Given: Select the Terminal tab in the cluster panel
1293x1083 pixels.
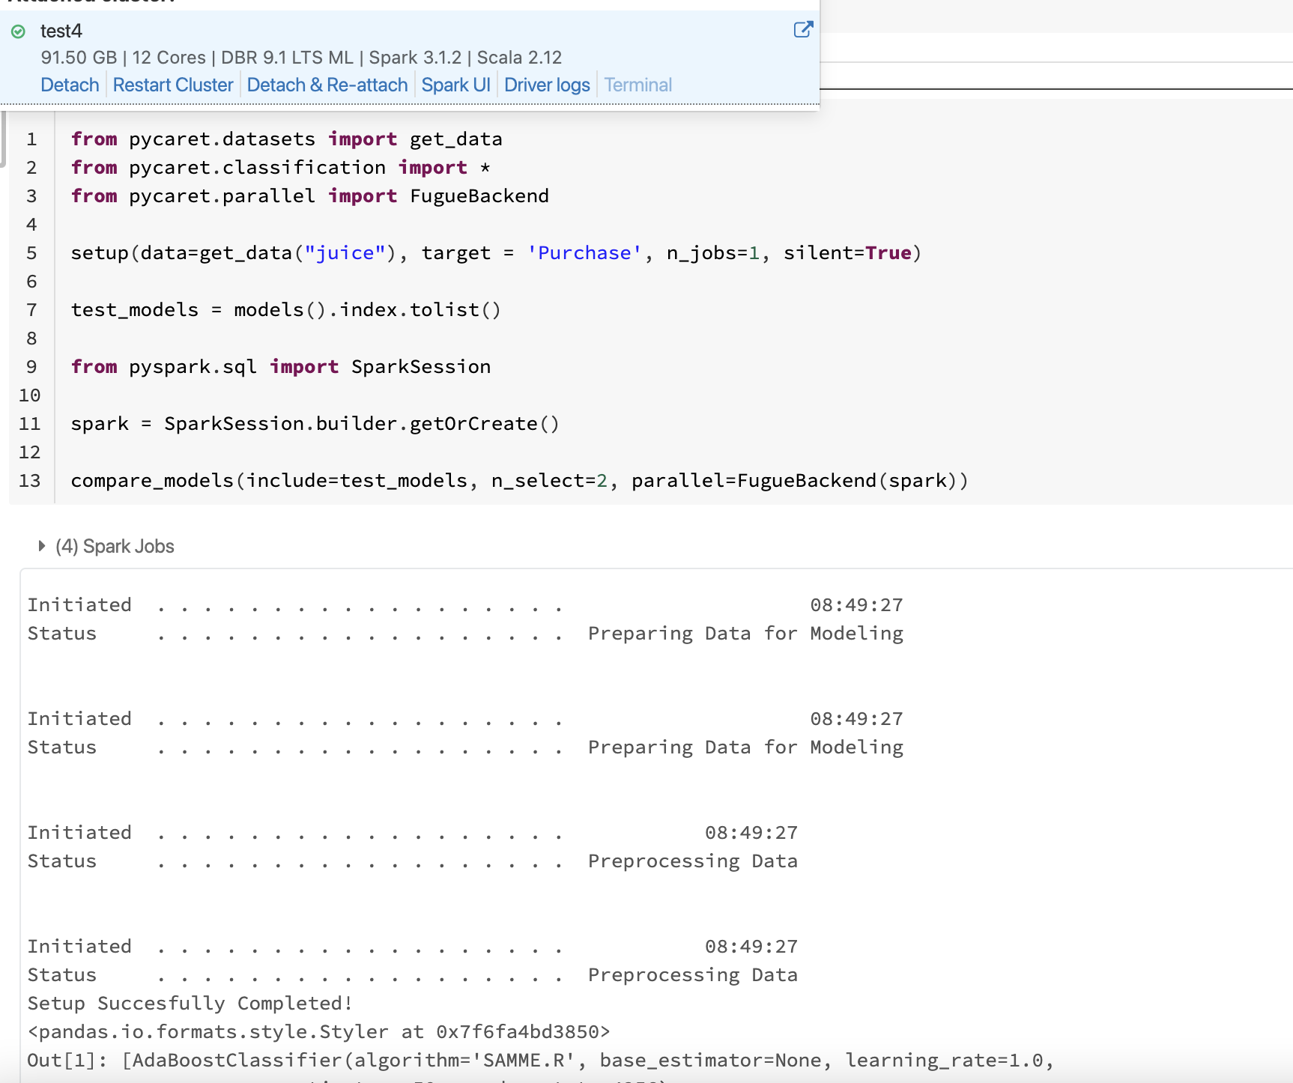Looking at the screenshot, I should (x=637, y=85).
